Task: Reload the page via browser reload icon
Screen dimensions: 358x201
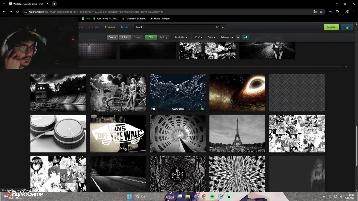Action: (17, 12)
